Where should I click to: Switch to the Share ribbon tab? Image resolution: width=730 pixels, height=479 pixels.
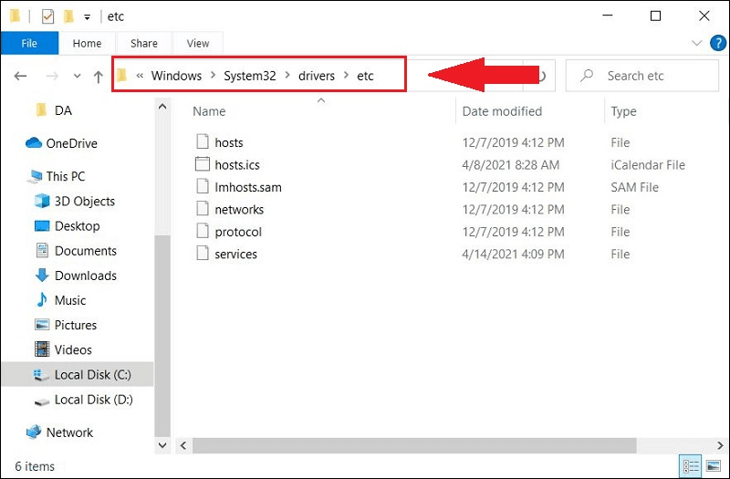point(144,43)
